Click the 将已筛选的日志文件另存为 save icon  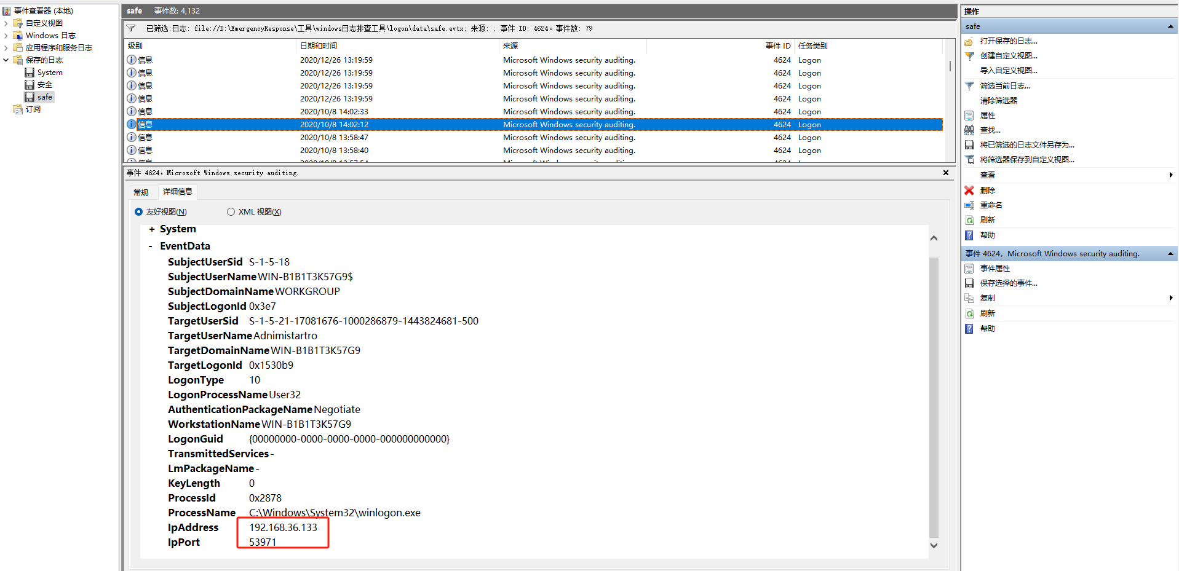pyautogui.click(x=969, y=145)
